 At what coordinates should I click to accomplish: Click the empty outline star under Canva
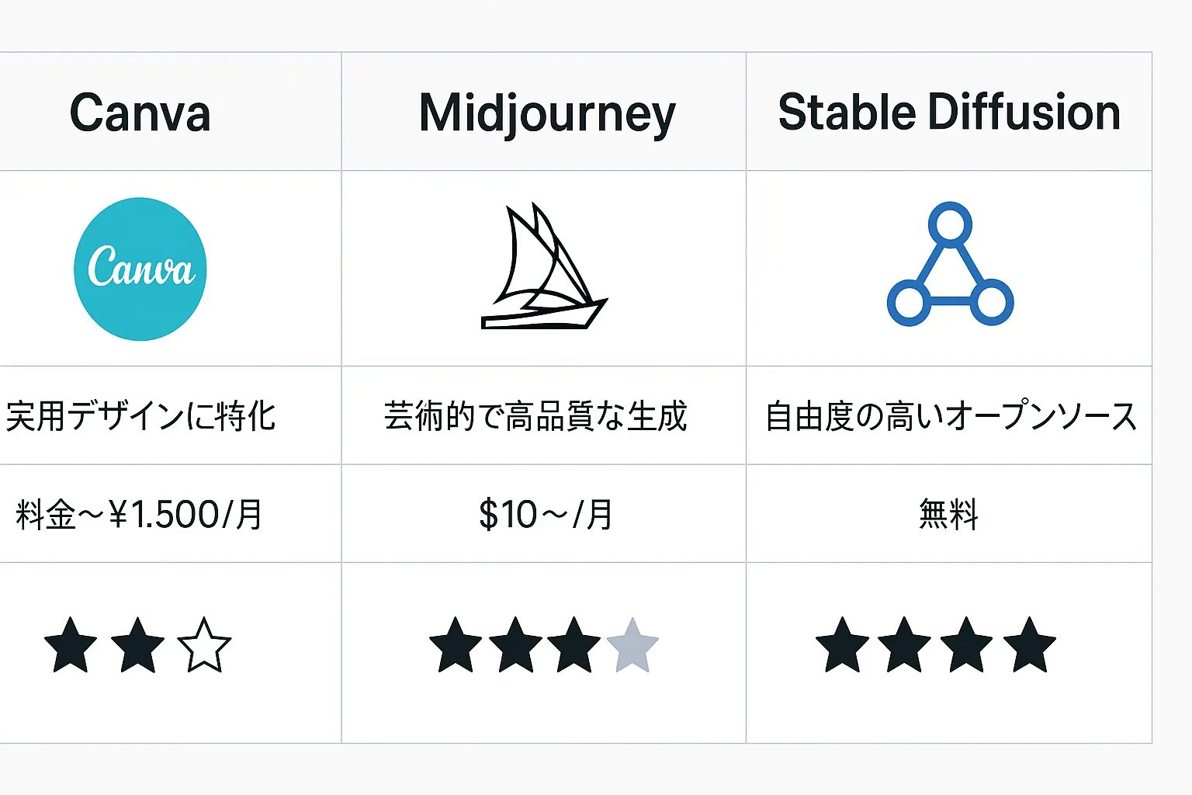coord(204,644)
